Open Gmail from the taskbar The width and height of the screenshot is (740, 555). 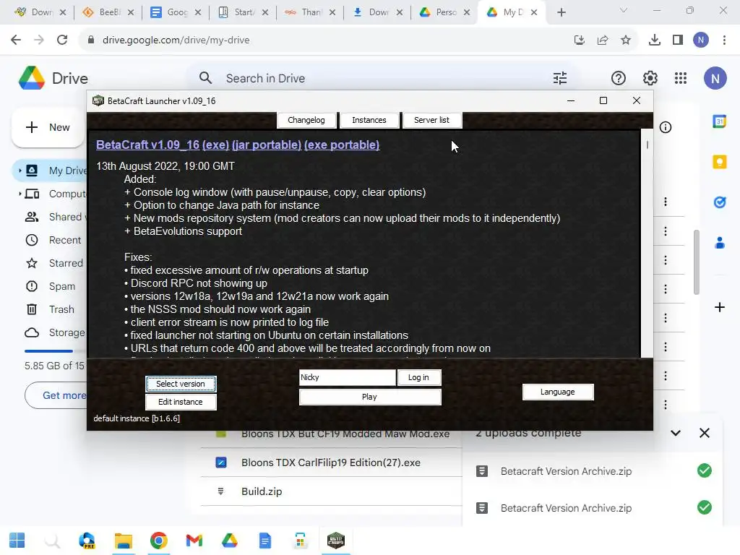coord(194,541)
